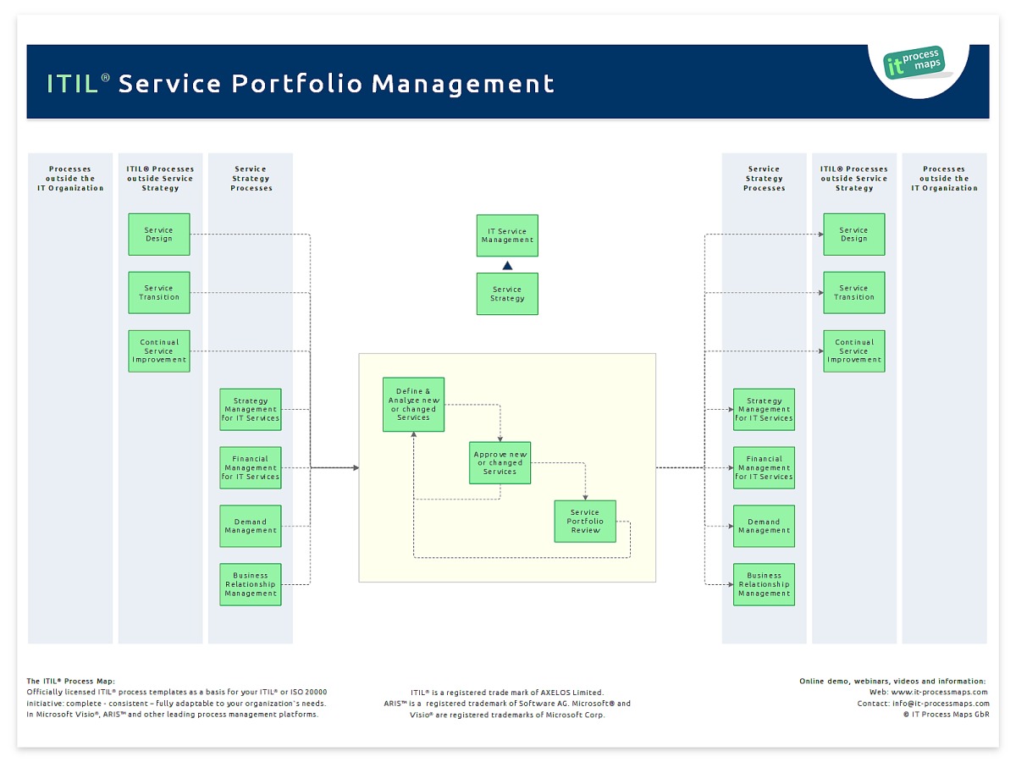Click the ITIL Service Portfolio Management title
Screen dimensions: 1016x762
(x=301, y=84)
